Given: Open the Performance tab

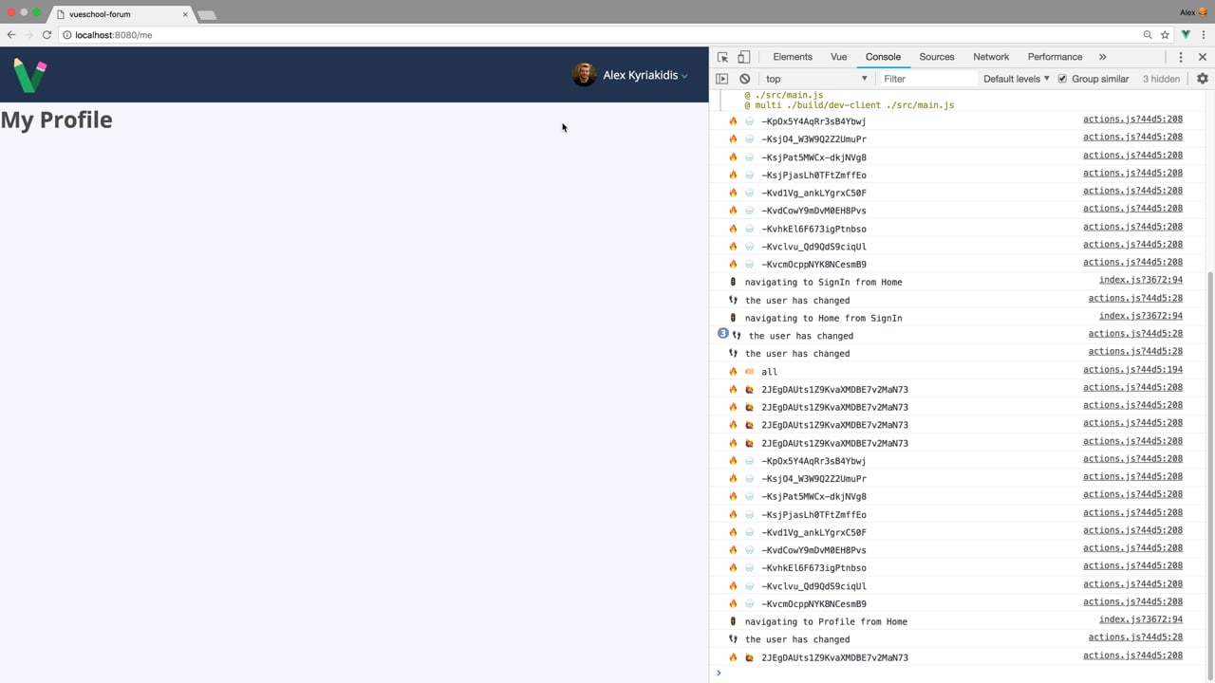Looking at the screenshot, I should tap(1055, 57).
